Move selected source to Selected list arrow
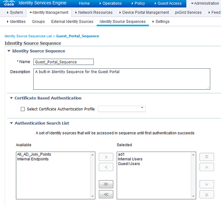The image size is (221, 206). [106, 157]
